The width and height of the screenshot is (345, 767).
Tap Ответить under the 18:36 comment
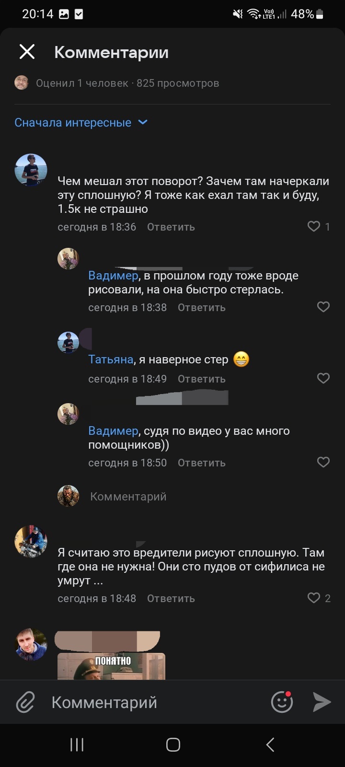point(171,227)
